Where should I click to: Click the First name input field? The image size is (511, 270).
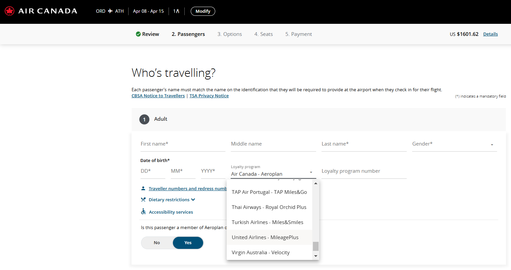[x=183, y=144]
